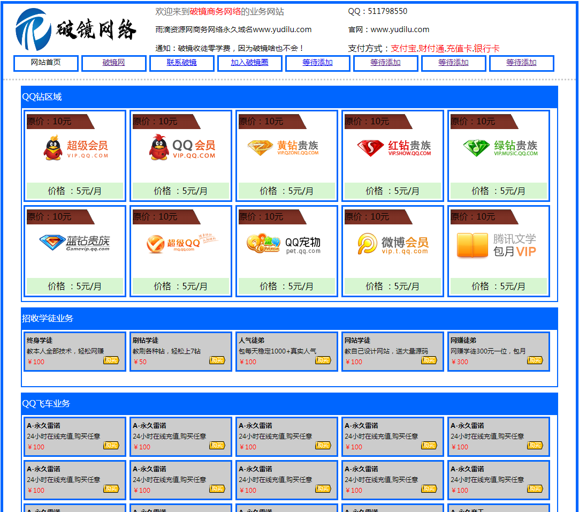Click 购买 icon for 终身学徒
This screenshot has height=512, width=579.
tap(111, 360)
